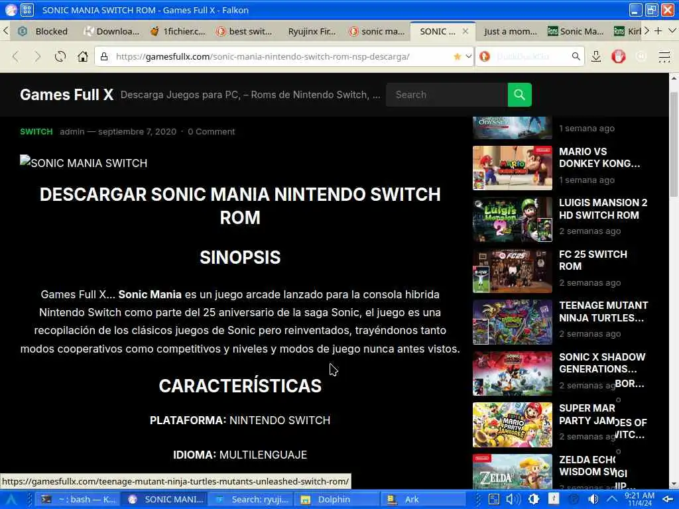Switch to Ark taskbar window
Screen dimensions: 679x509
coord(424,500)
